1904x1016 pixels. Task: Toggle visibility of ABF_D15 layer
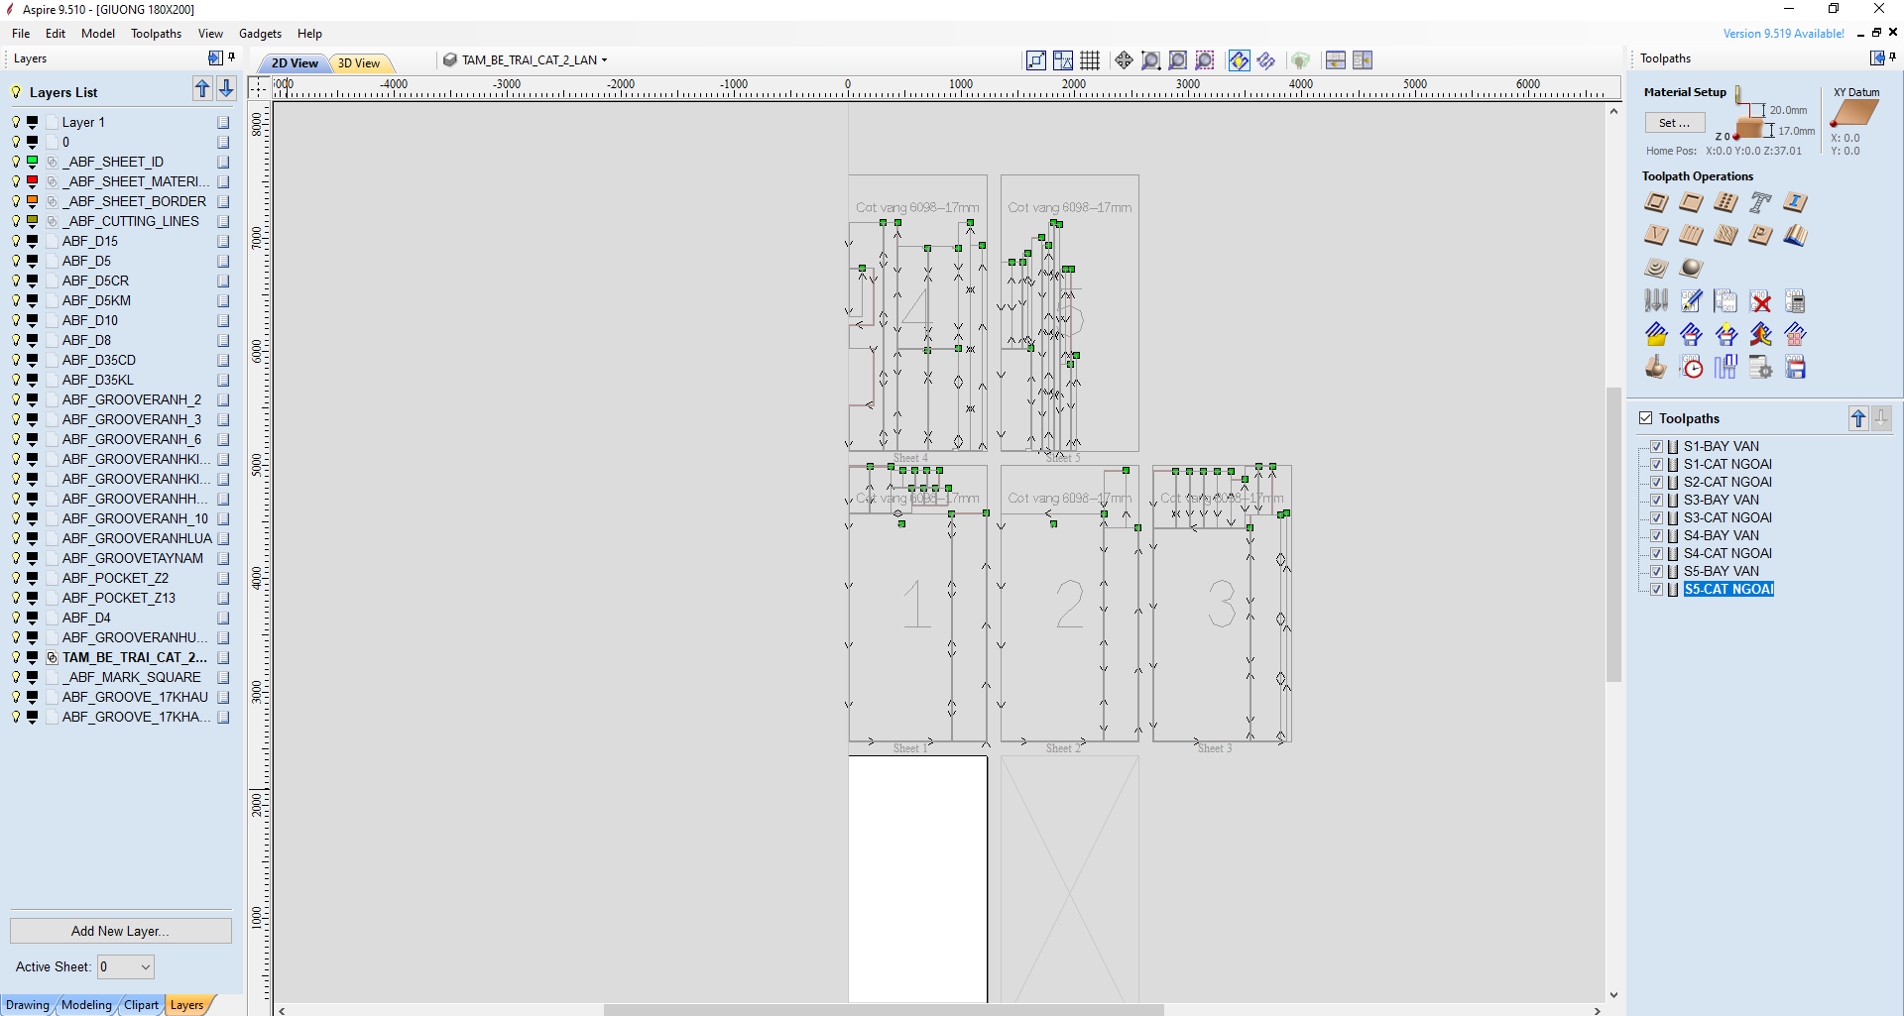(x=16, y=241)
